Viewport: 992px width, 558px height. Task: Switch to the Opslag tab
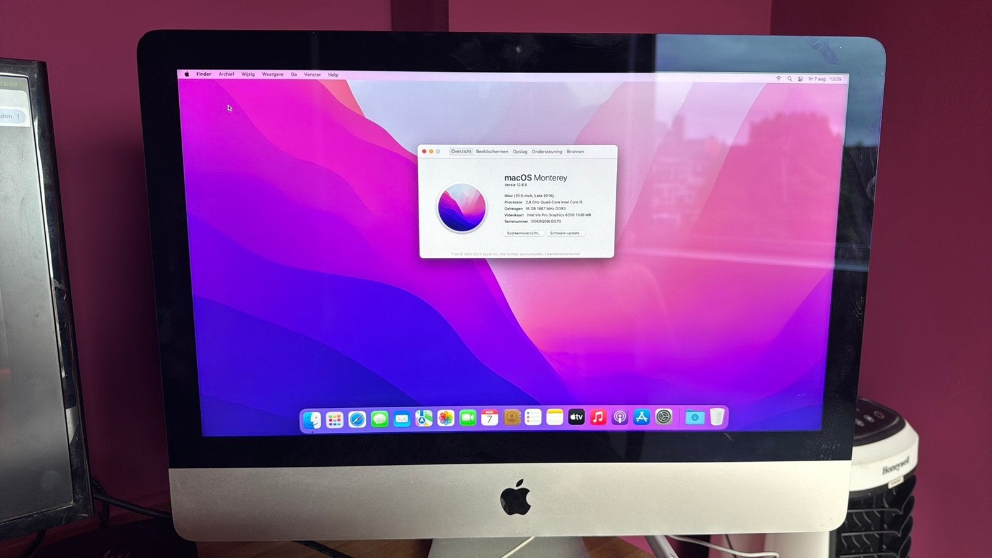(x=520, y=151)
